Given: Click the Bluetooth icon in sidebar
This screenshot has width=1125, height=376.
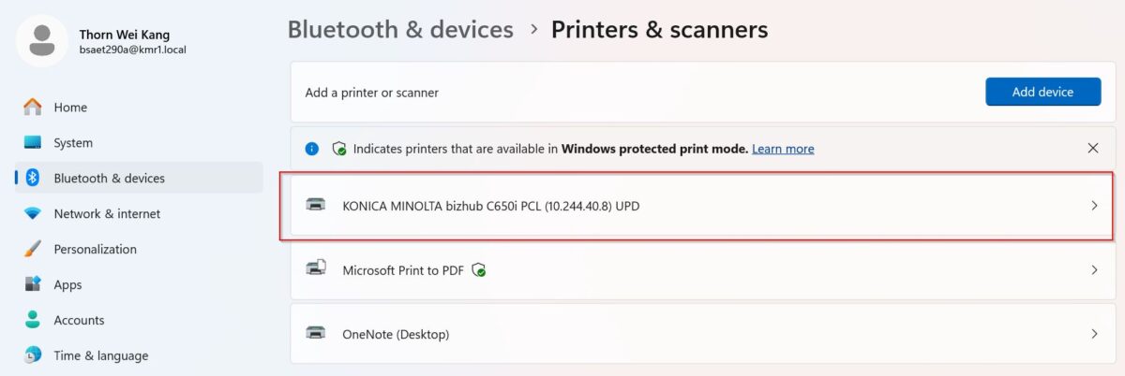Looking at the screenshot, I should tap(33, 178).
